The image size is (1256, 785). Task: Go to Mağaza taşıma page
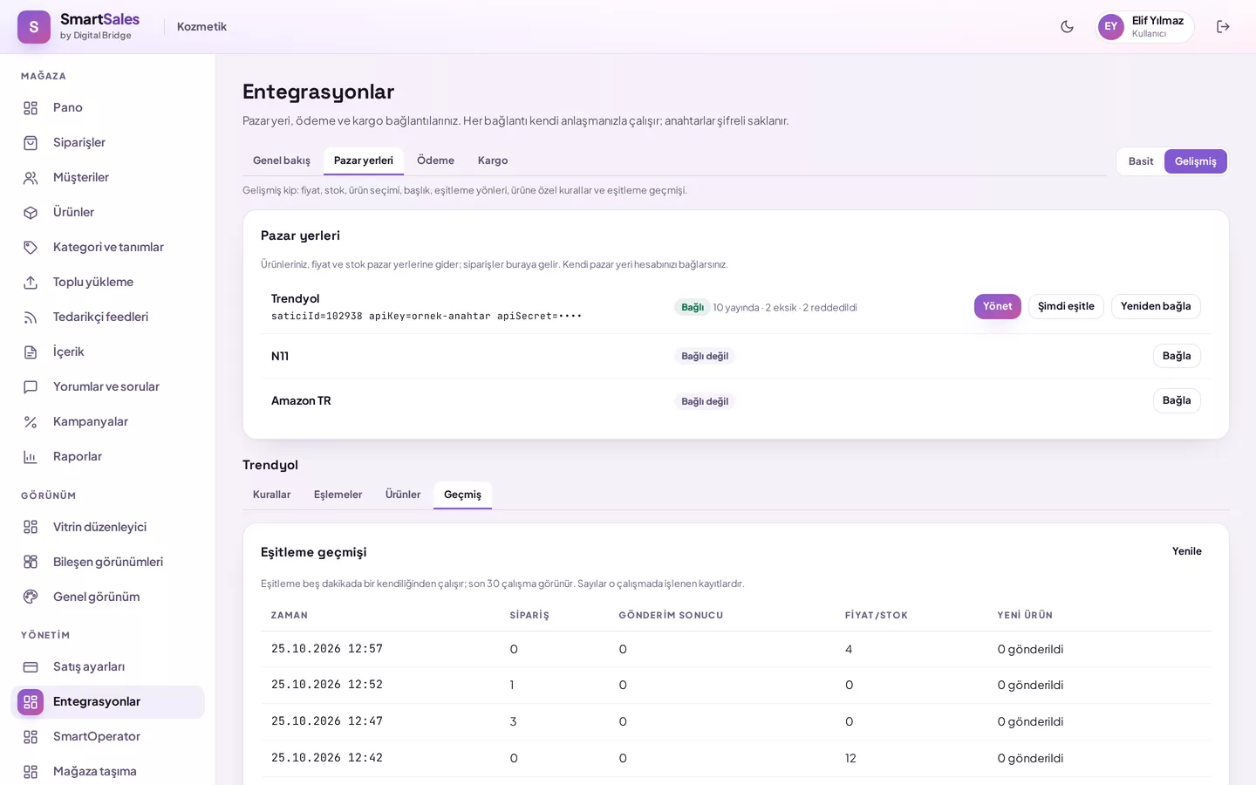pyautogui.click(x=108, y=772)
